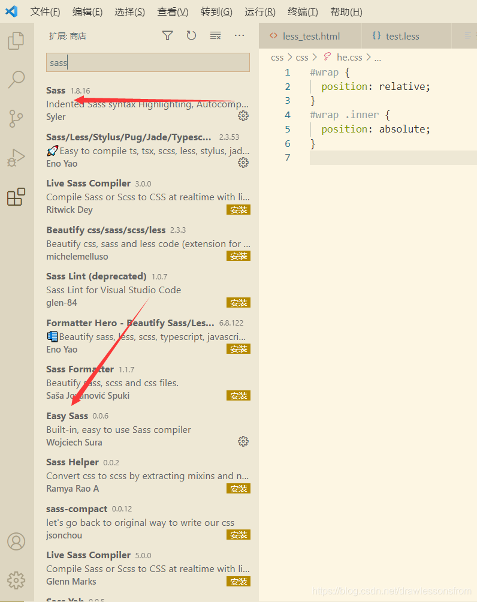
Task: Open the Source Control view
Action: pos(16,119)
